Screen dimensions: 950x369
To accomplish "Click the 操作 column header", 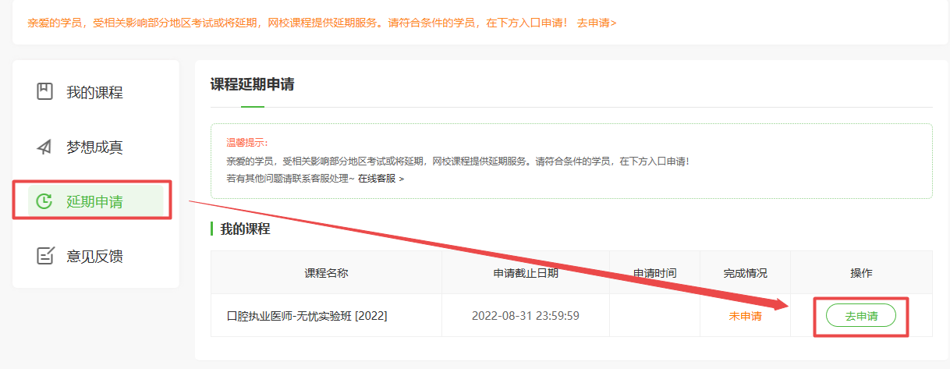I will click(x=861, y=273).
